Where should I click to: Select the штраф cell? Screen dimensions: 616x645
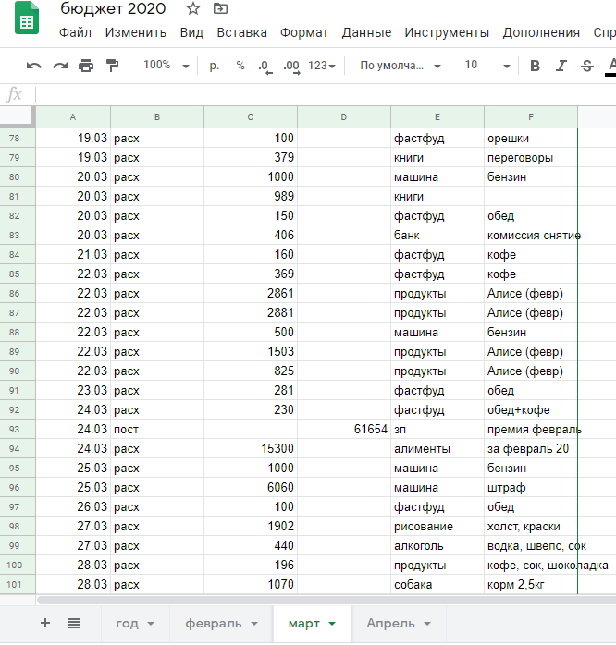tap(531, 488)
